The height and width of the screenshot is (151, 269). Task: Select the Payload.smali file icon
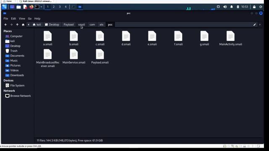coord(100,54)
